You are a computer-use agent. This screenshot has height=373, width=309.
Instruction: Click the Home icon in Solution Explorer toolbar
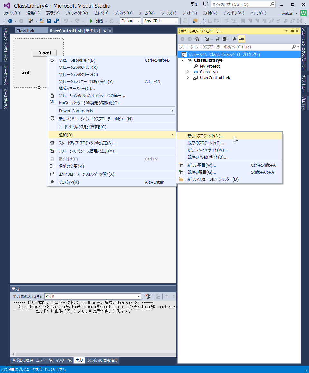(x=196, y=39)
